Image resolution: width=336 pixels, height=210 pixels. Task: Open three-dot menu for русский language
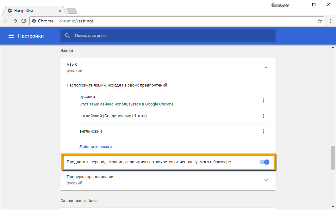[263, 100]
